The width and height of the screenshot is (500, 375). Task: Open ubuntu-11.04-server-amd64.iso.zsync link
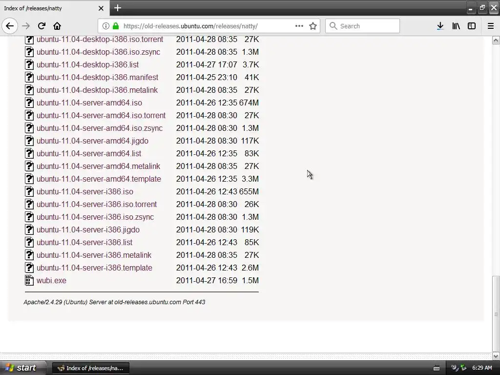tap(100, 128)
